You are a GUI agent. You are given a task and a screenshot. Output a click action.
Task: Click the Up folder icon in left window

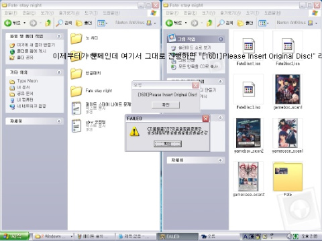(48, 23)
